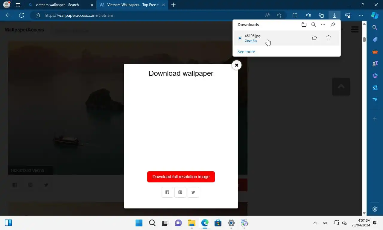Close the Download wallpaper dialog
Viewport: 383px width, 230px height.
[x=236, y=65]
